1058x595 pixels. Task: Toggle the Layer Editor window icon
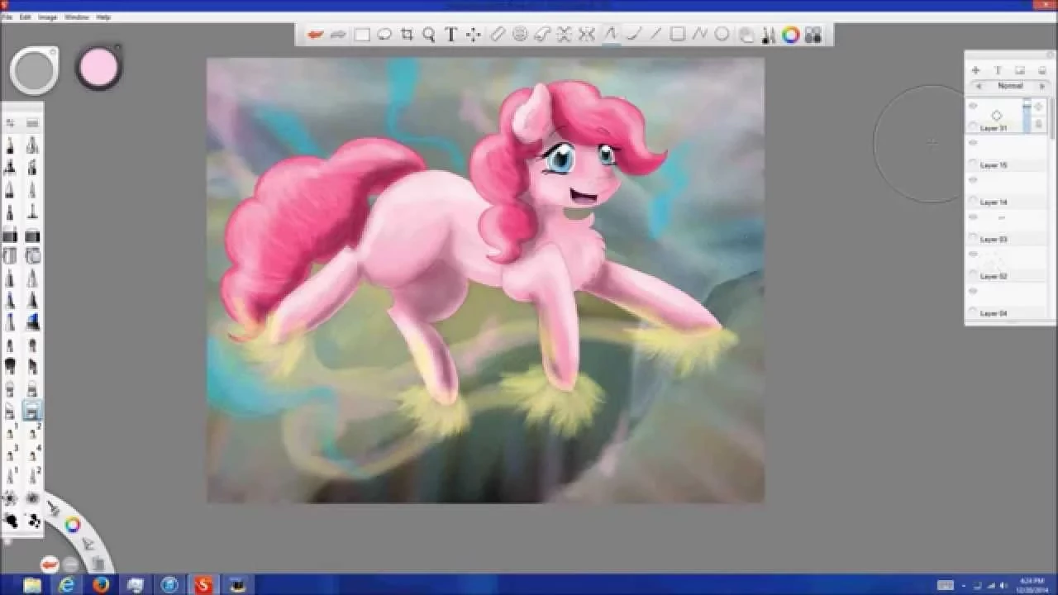tap(746, 35)
